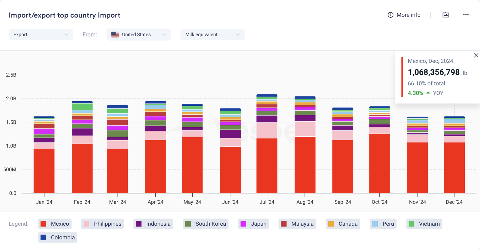
Task: Open the three-dot options menu
Action: point(466,15)
